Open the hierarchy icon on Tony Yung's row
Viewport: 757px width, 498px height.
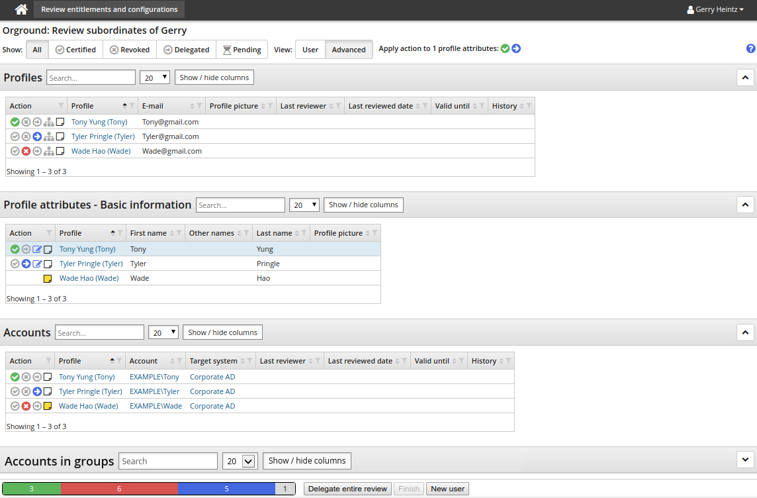[x=48, y=122]
